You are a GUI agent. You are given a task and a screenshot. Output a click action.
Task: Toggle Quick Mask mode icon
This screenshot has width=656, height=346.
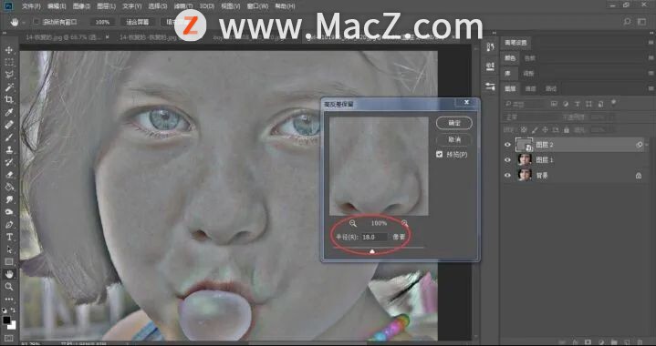click(x=9, y=338)
